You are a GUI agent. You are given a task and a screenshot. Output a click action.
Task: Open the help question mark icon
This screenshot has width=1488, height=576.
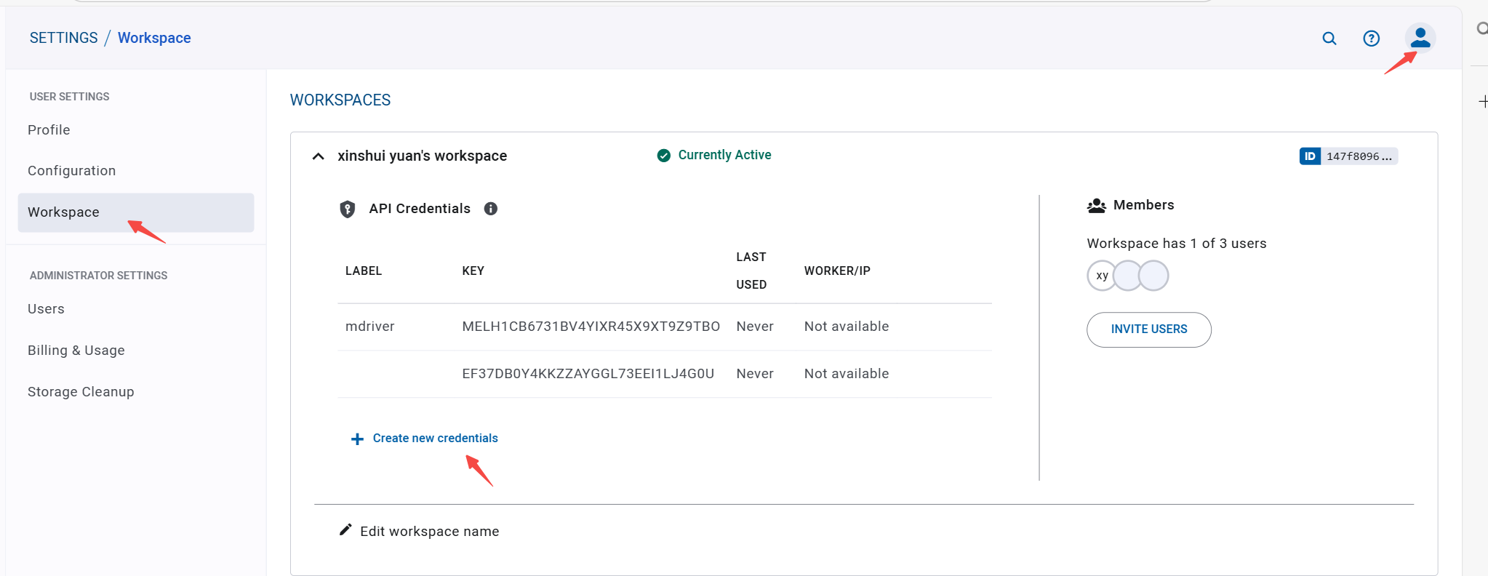click(1371, 39)
